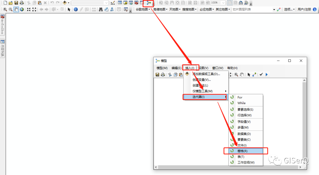Image resolution: width=319 pixels, height=175 pixels.
Task: Expand 迭代器(I) submenu
Action: point(205,97)
